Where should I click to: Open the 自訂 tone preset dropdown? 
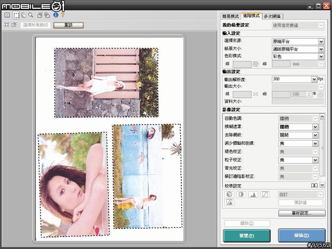click(300, 195)
